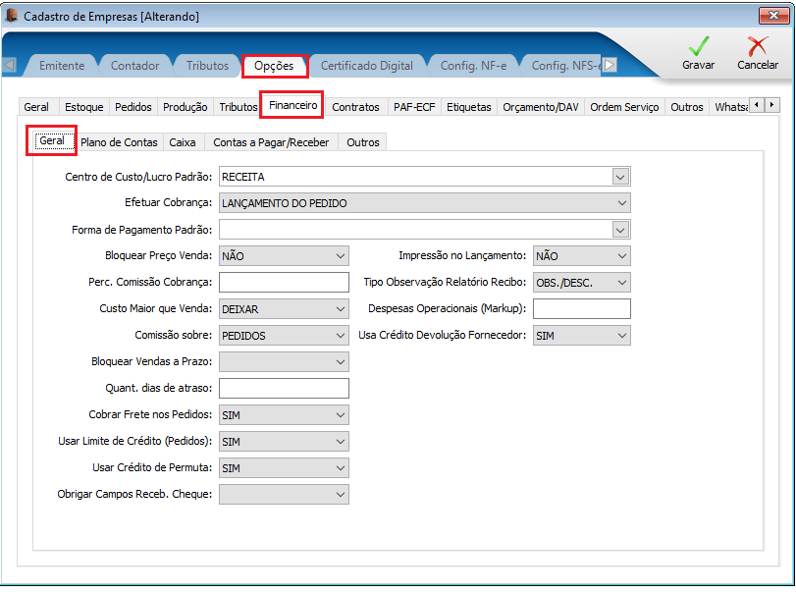
Task: Click the Perc. Comissão Cobrança field
Action: [284, 283]
